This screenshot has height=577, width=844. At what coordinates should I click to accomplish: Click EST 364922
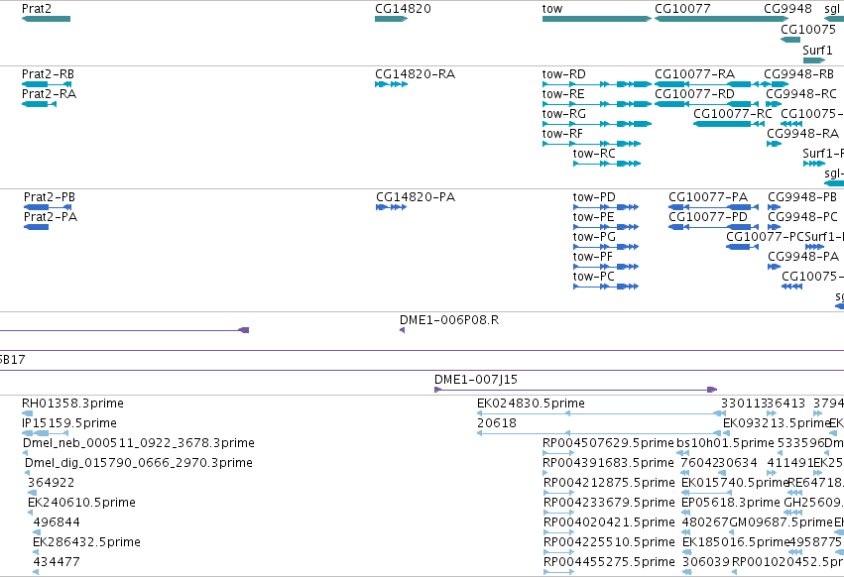(33, 493)
